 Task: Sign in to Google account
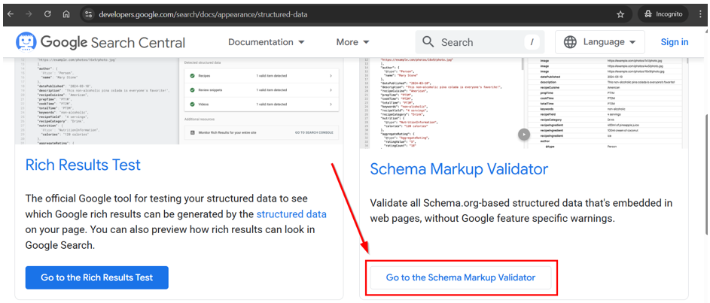pyautogui.click(x=674, y=42)
